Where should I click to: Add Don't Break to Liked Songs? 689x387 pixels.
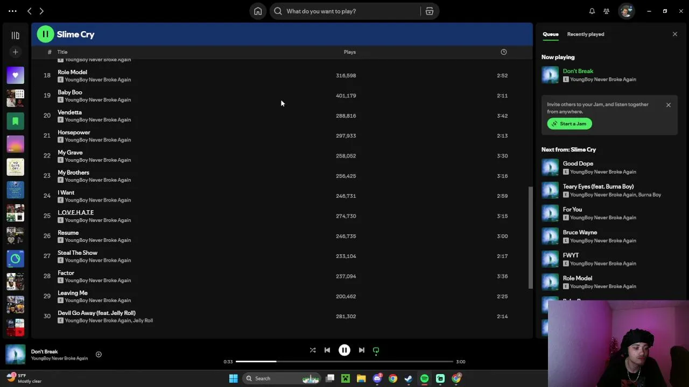point(99,354)
